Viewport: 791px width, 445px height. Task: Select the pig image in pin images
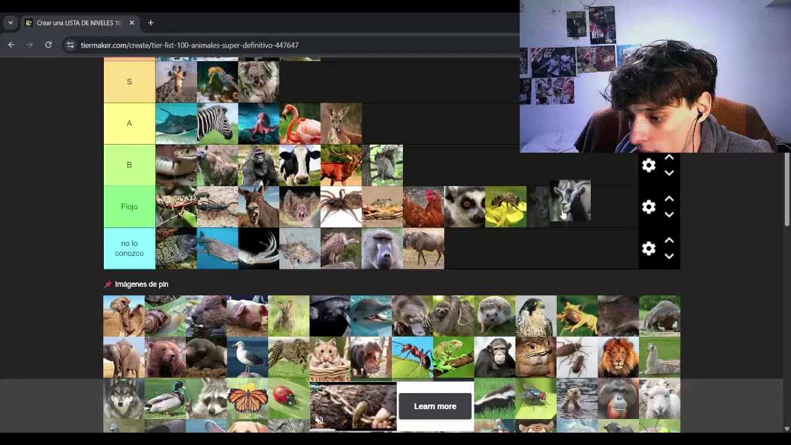point(247,316)
